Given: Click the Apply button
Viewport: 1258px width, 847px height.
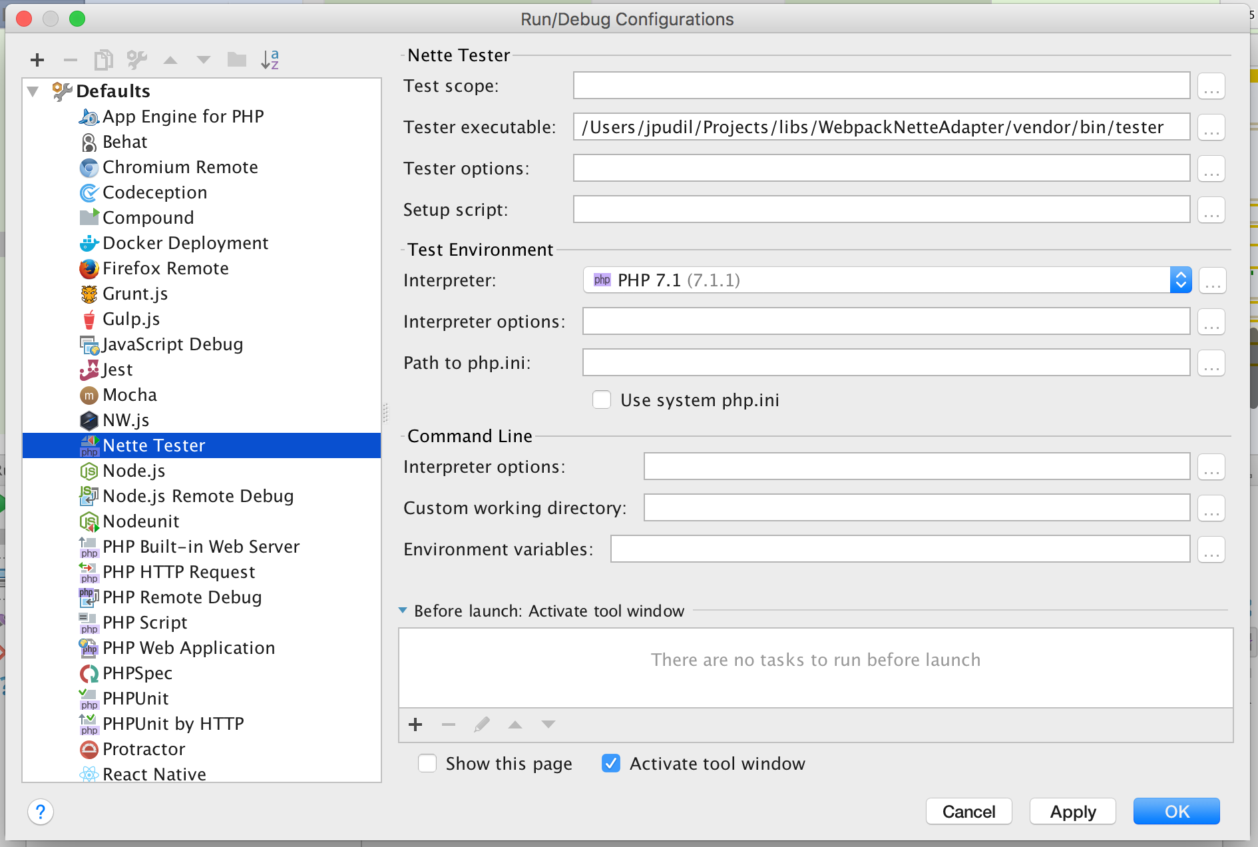Looking at the screenshot, I should coord(1073,812).
